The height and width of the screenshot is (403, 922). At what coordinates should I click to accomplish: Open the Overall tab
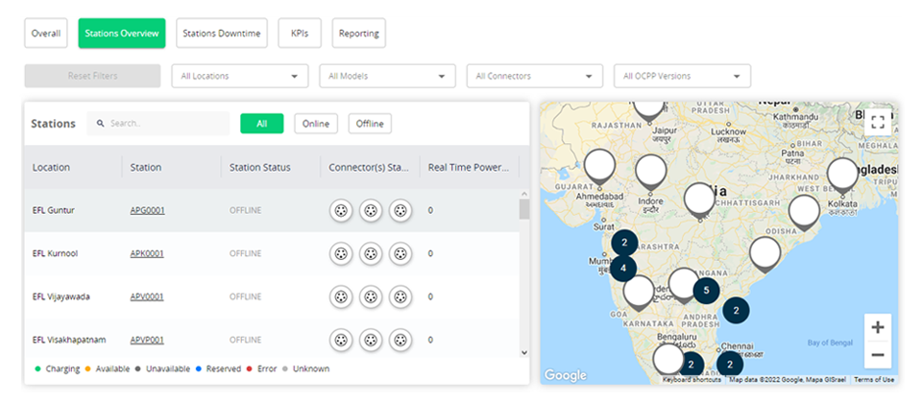pyautogui.click(x=46, y=33)
